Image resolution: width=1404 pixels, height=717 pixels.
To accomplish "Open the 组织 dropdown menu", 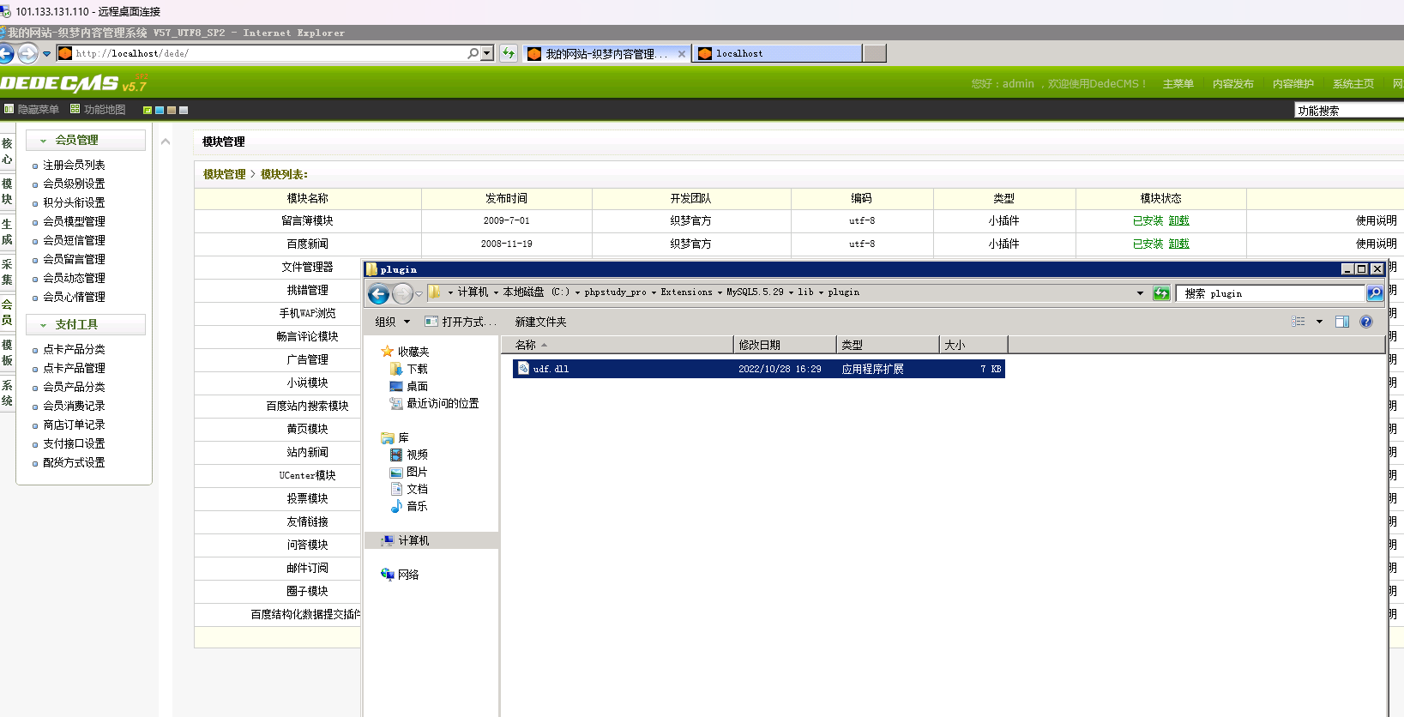I will (x=392, y=322).
